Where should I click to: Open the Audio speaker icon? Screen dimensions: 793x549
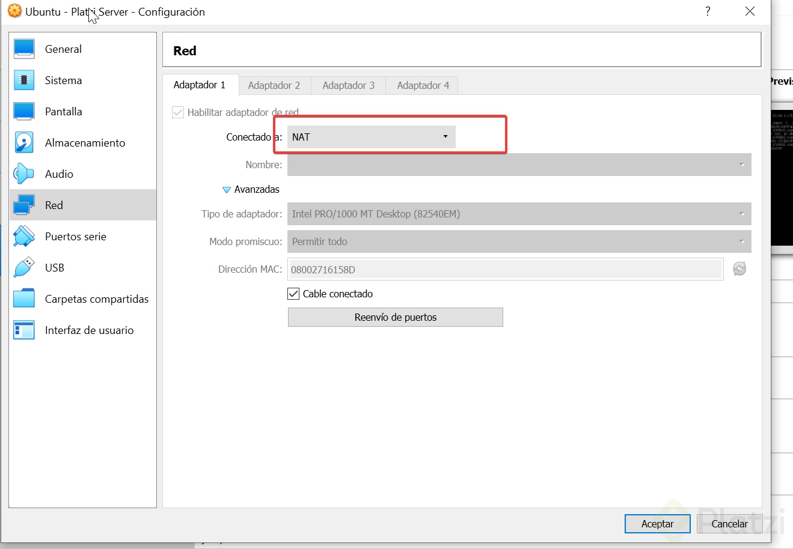coord(24,174)
